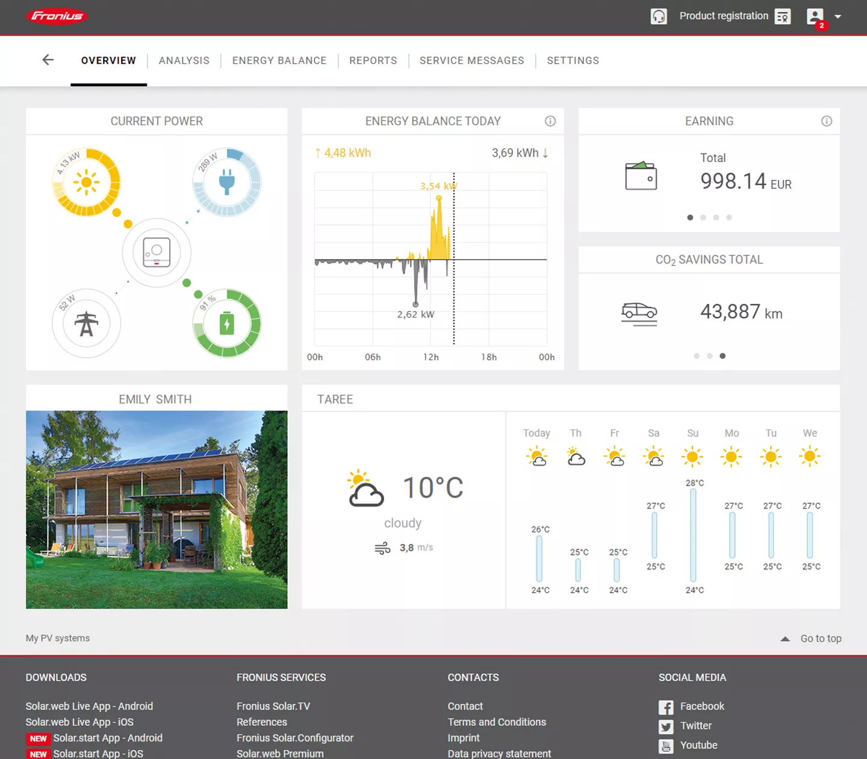Open the Earning info icon
Viewport: 867px width, 759px height.
pyautogui.click(x=827, y=121)
